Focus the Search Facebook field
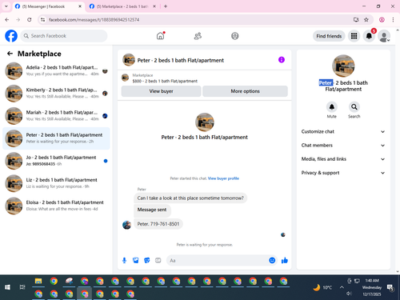Viewport: 400px width, 300px height. coord(64,36)
